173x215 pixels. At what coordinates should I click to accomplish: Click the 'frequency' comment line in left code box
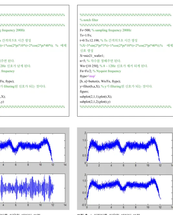tap(7, 71)
